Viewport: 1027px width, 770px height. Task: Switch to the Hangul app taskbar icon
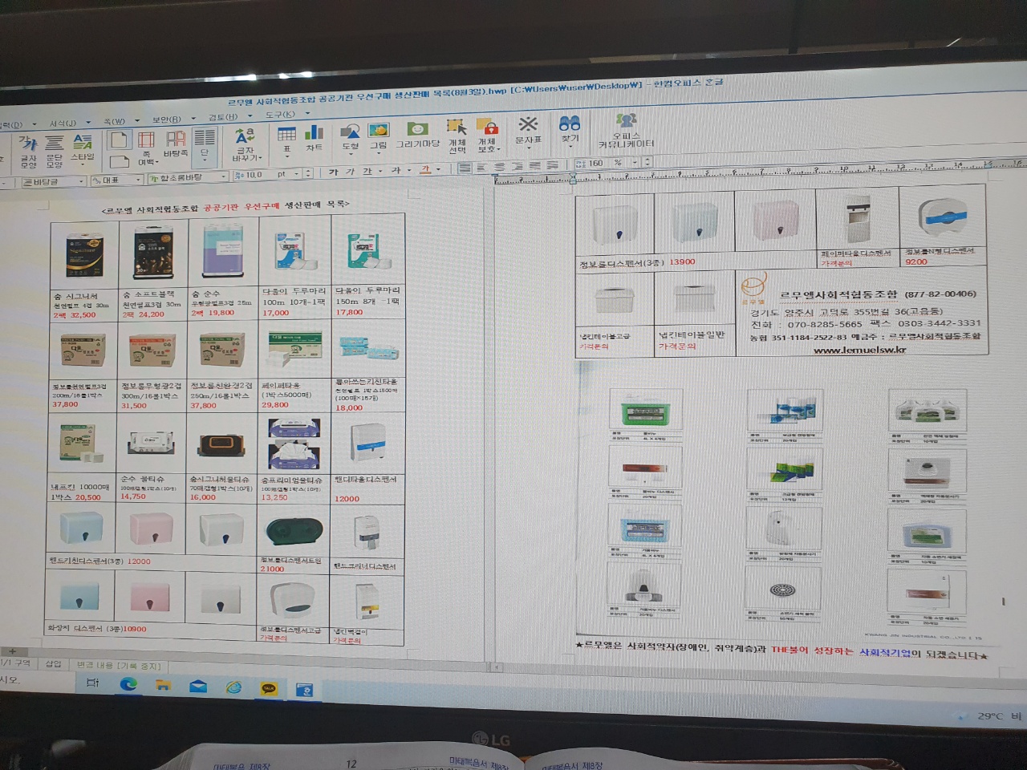[x=305, y=689]
